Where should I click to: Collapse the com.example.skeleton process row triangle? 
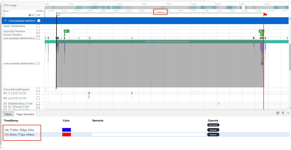5,21
